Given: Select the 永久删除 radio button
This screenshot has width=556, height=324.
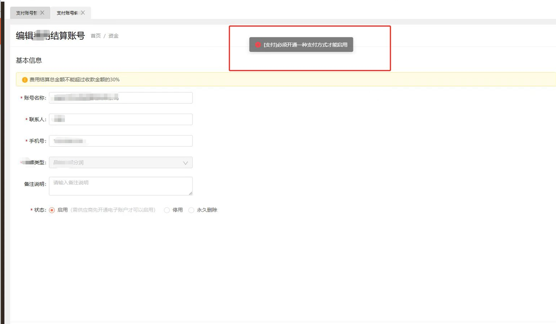Looking at the screenshot, I should [191, 210].
